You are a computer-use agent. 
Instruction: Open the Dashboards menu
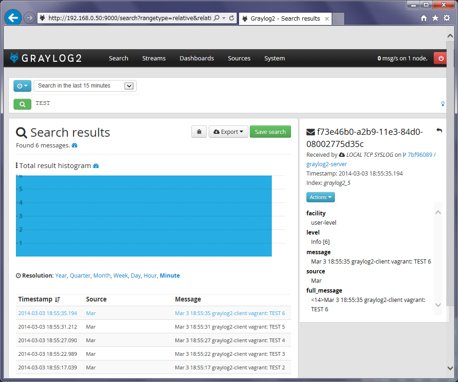197,58
